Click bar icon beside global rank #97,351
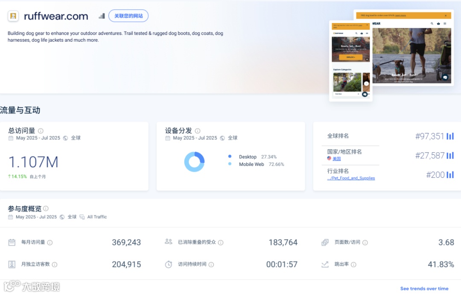This screenshot has height=295, width=461. point(450,136)
